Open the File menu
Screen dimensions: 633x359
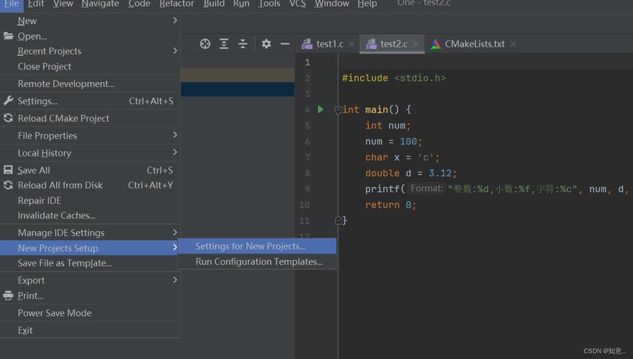coord(12,4)
